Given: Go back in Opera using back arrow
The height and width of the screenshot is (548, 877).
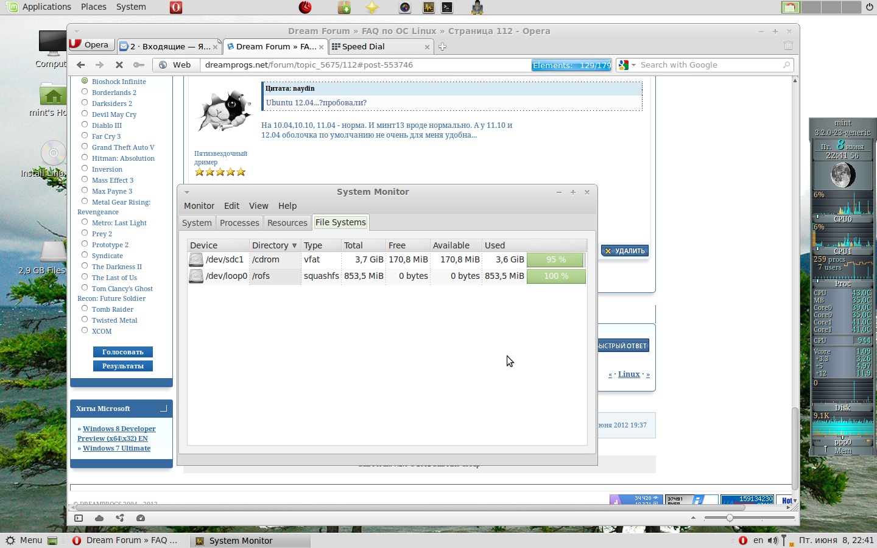Looking at the screenshot, I should pyautogui.click(x=81, y=65).
